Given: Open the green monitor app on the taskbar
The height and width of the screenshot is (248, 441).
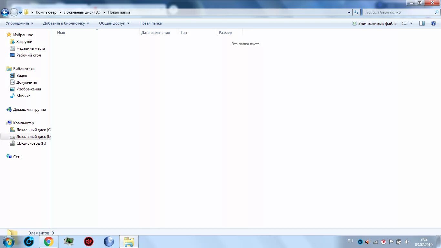Looking at the screenshot, I should pyautogui.click(x=69, y=242).
